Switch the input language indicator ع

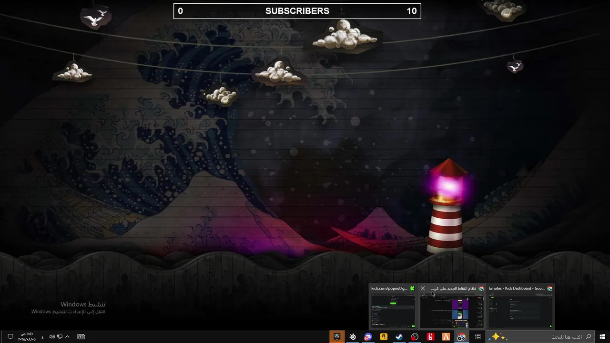(42, 337)
